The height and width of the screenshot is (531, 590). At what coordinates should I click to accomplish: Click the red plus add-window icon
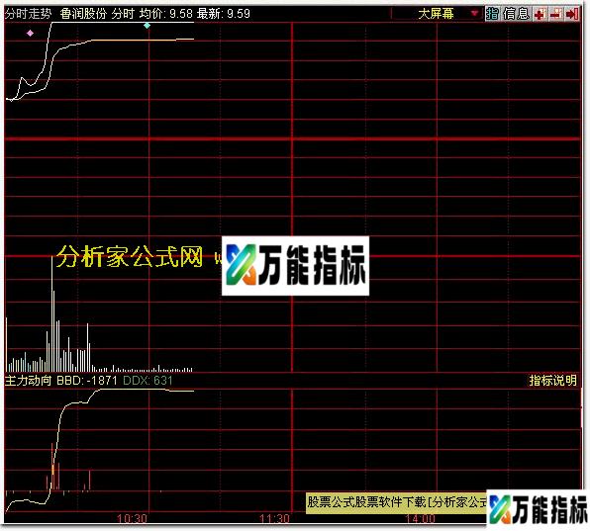click(540, 14)
